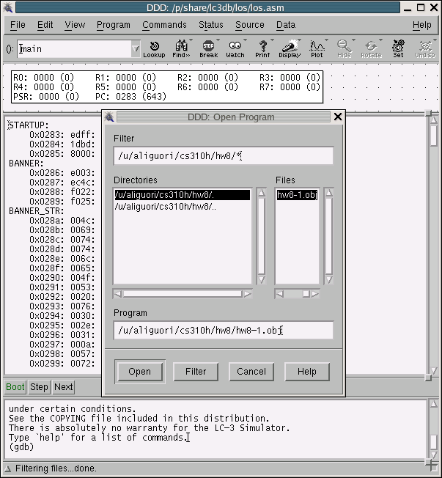The height and width of the screenshot is (478, 442).
Task: Click Files horizontal scrollbar thumb
Action: (x=306, y=294)
